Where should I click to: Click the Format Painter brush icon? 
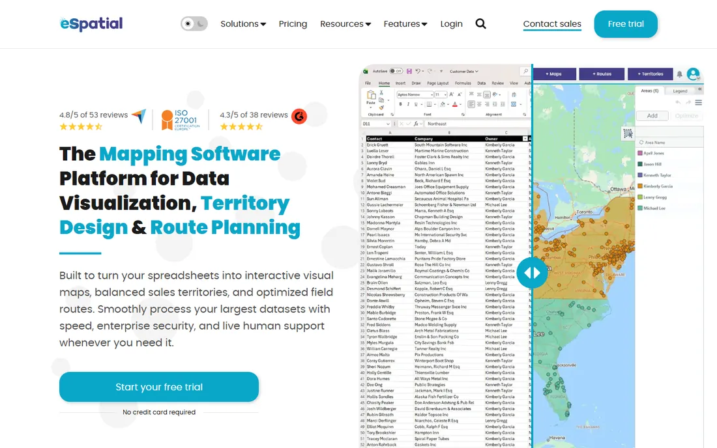point(381,107)
